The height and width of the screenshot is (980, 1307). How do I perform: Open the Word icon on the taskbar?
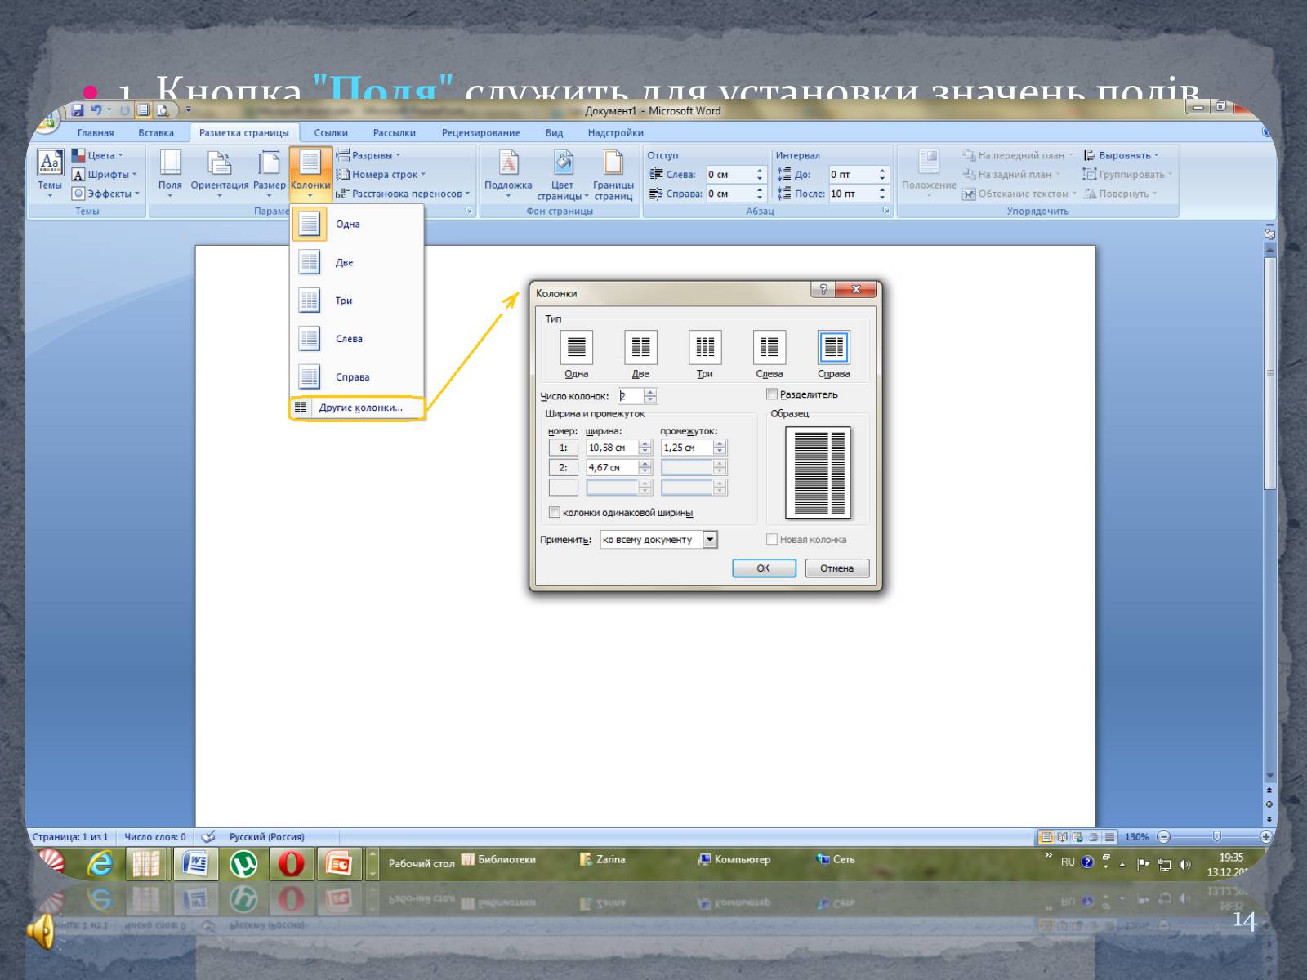click(195, 863)
